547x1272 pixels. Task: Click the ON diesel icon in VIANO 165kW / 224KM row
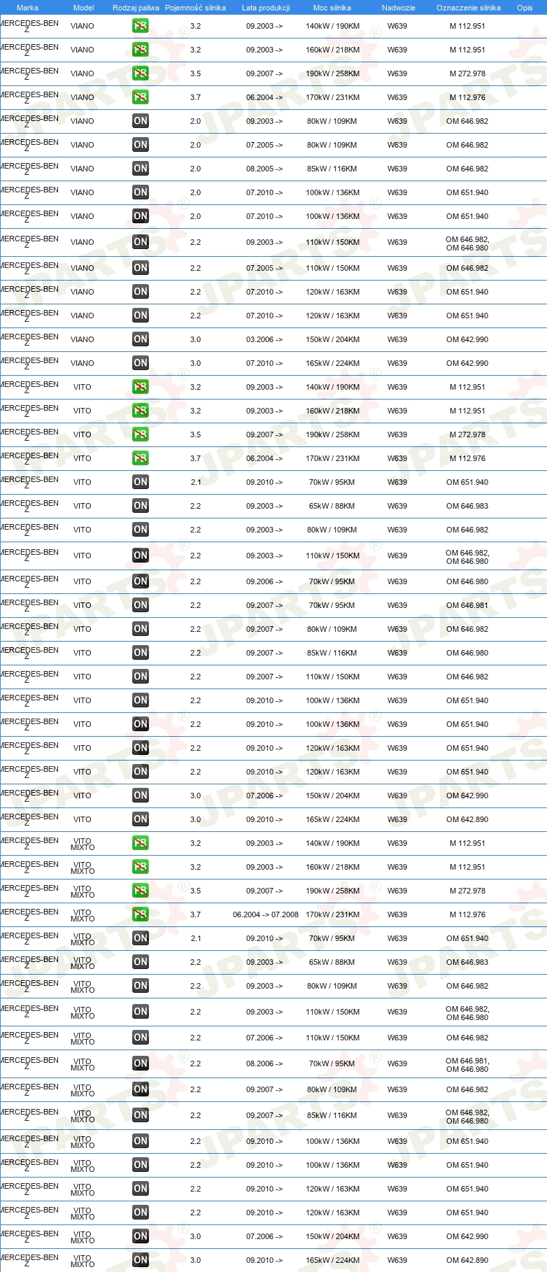(141, 363)
